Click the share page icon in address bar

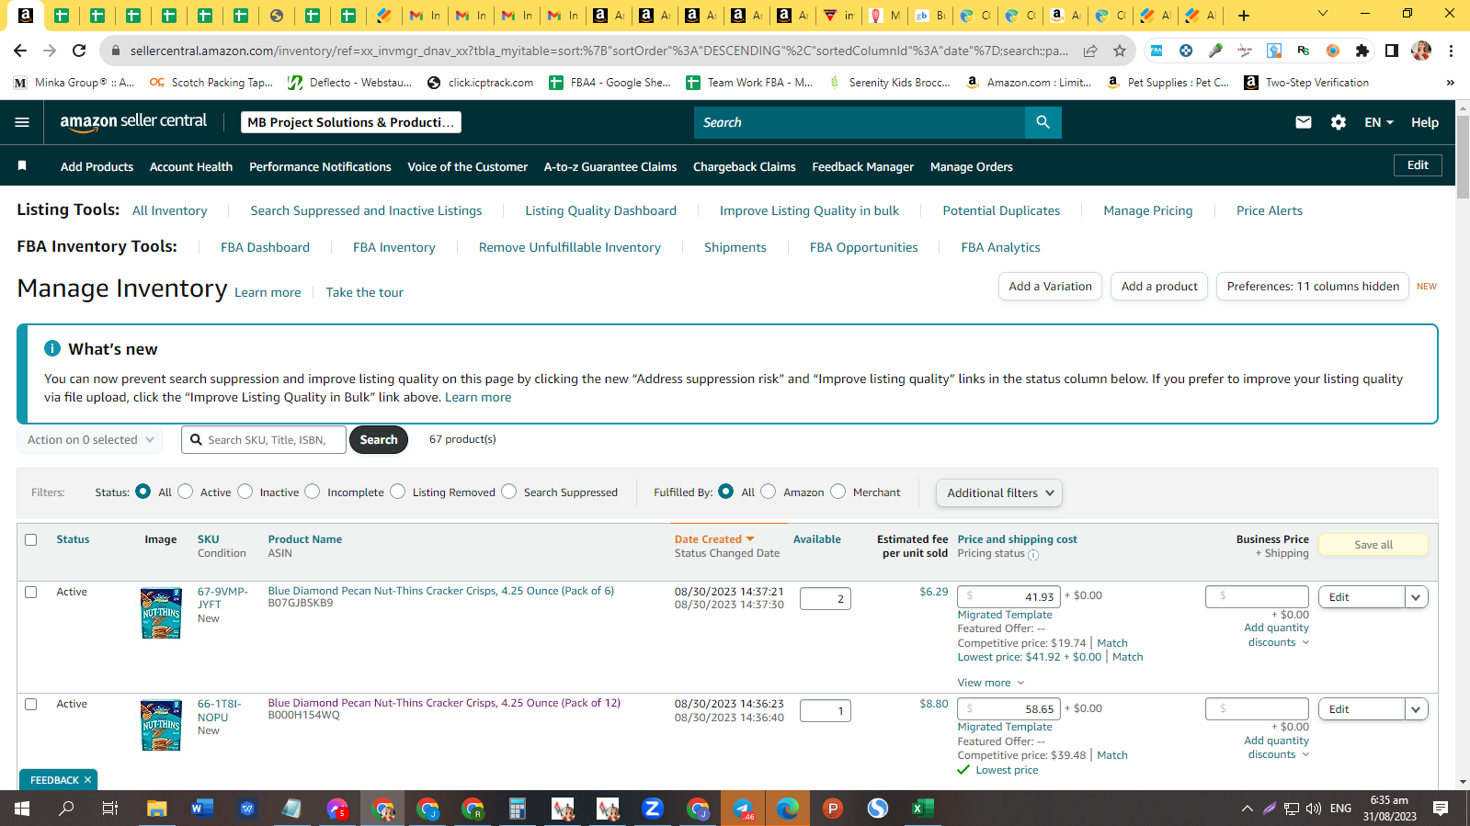[x=1090, y=51]
